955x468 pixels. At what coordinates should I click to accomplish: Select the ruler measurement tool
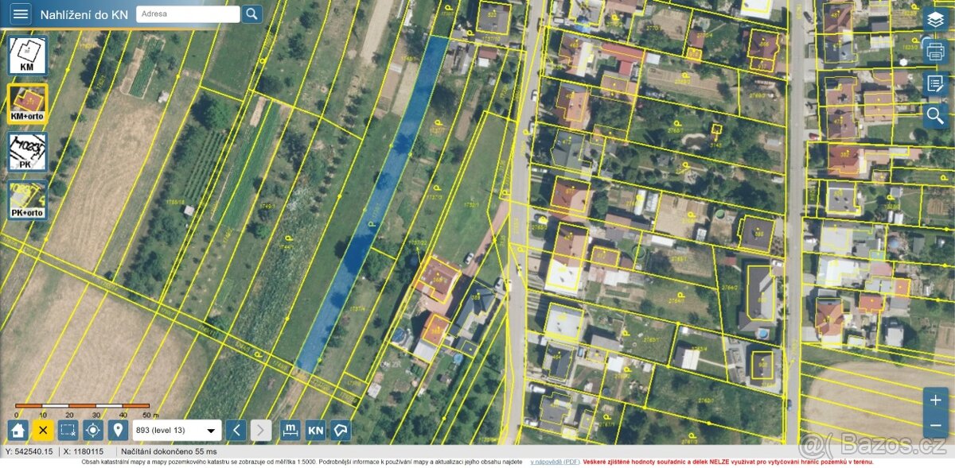290,430
